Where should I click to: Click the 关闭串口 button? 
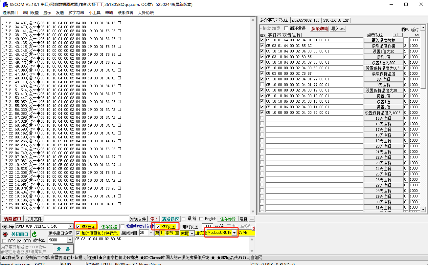[x=20, y=234]
